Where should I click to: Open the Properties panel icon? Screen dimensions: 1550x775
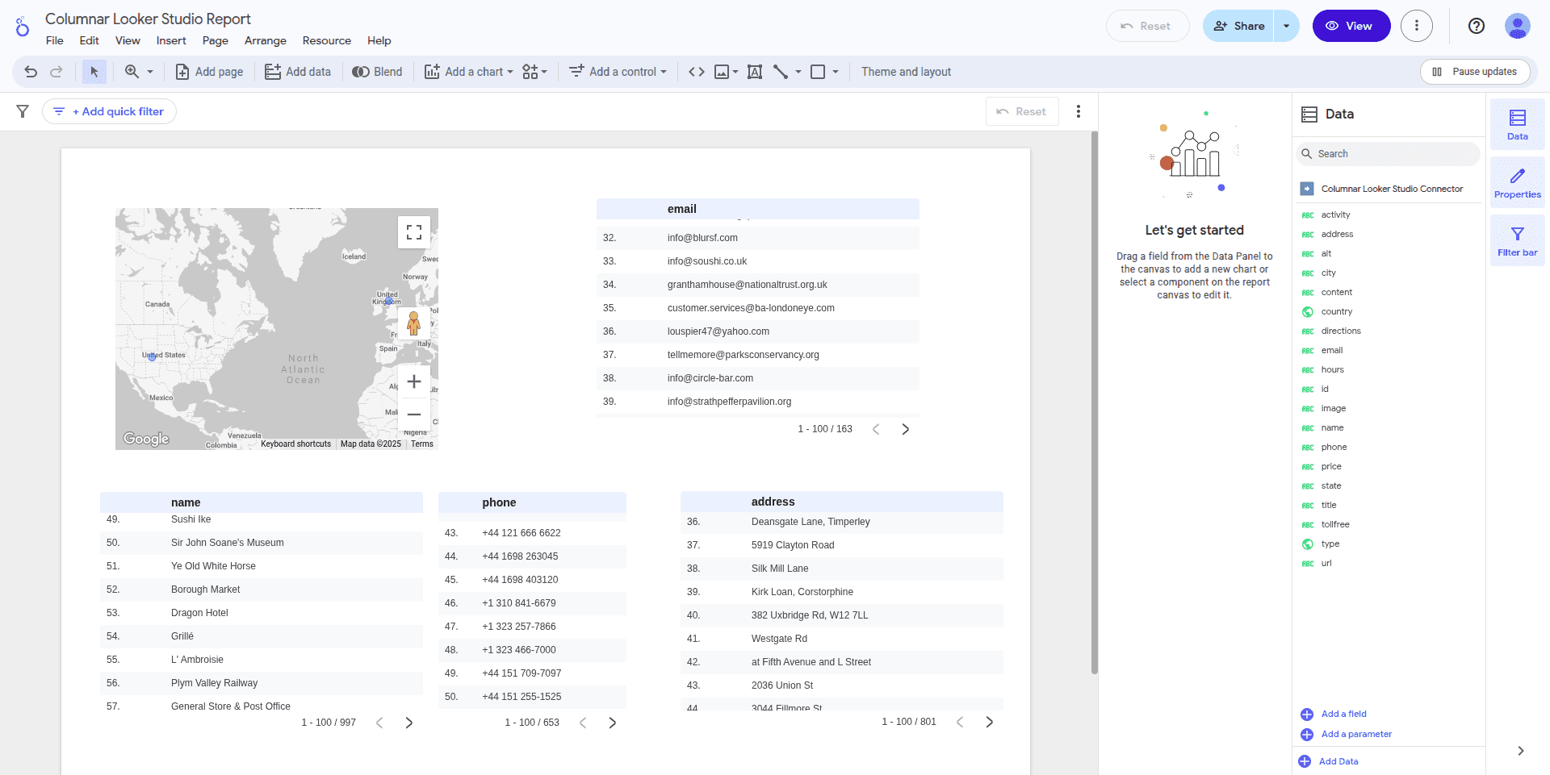coord(1517,182)
